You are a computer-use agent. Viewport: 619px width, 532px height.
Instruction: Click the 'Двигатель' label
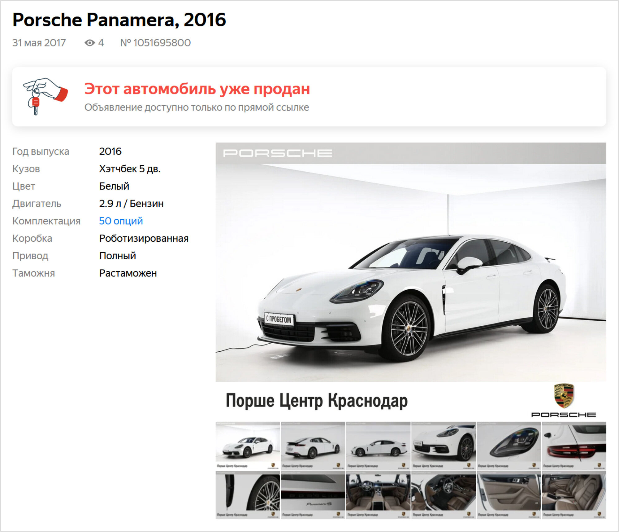coord(37,204)
